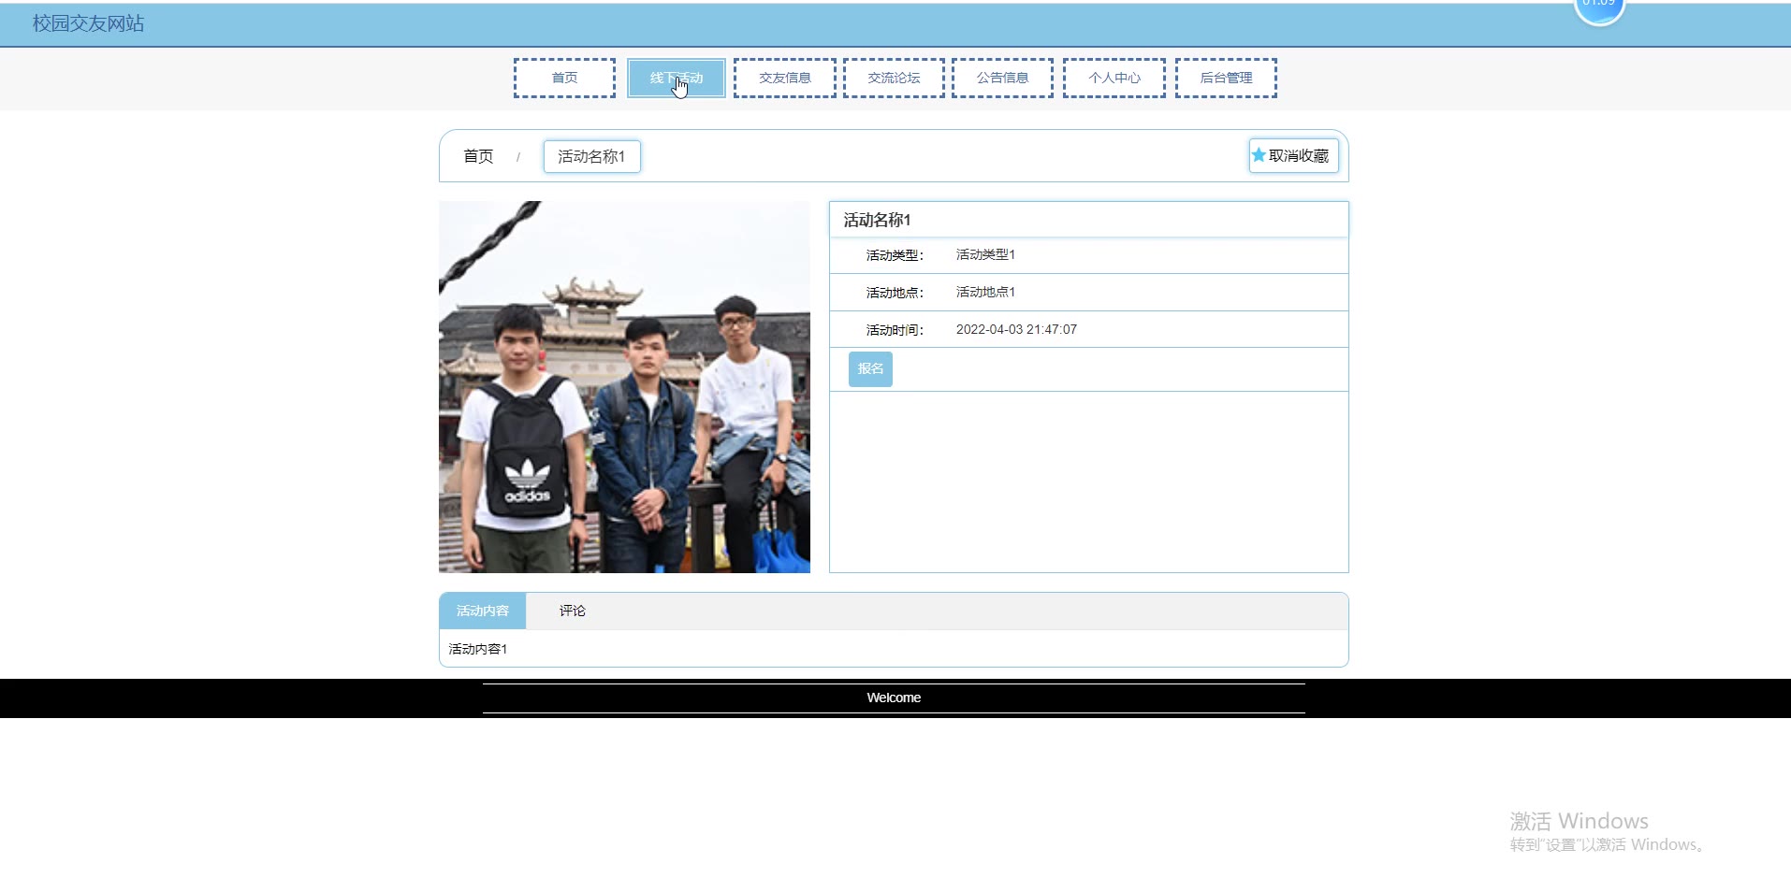Go to 首页 in the navigation bar
The image size is (1791, 892).
tap(564, 78)
